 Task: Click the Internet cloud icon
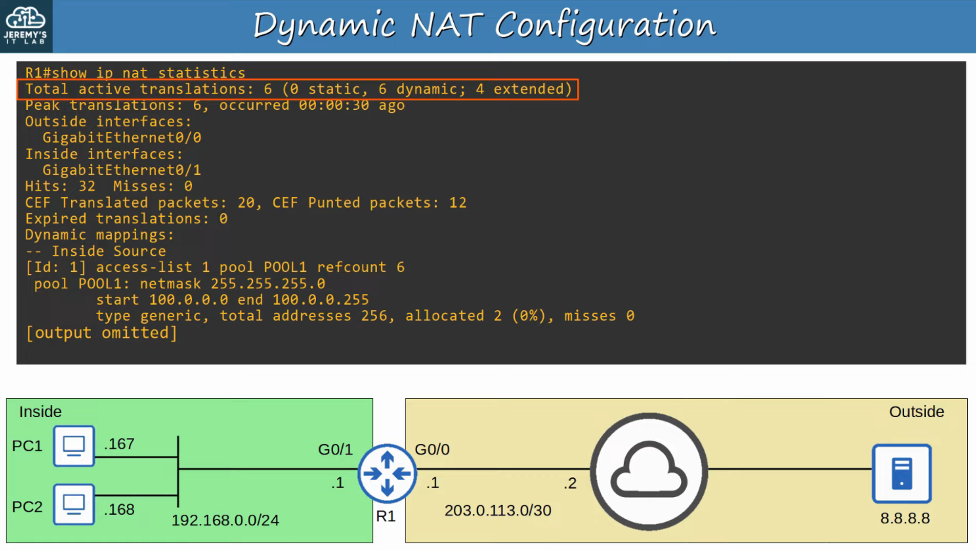[649, 471]
